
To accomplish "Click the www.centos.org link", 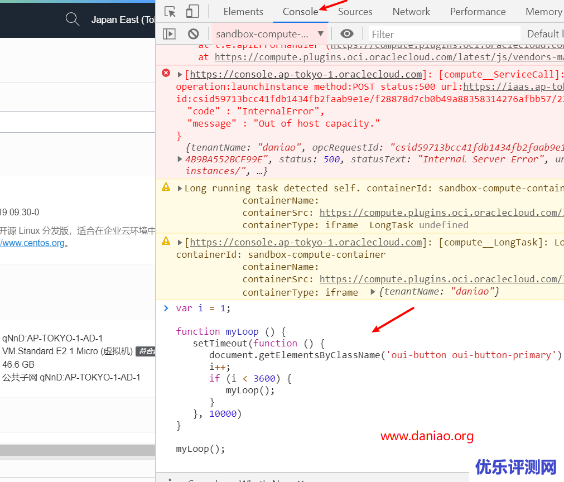I will 32,243.
